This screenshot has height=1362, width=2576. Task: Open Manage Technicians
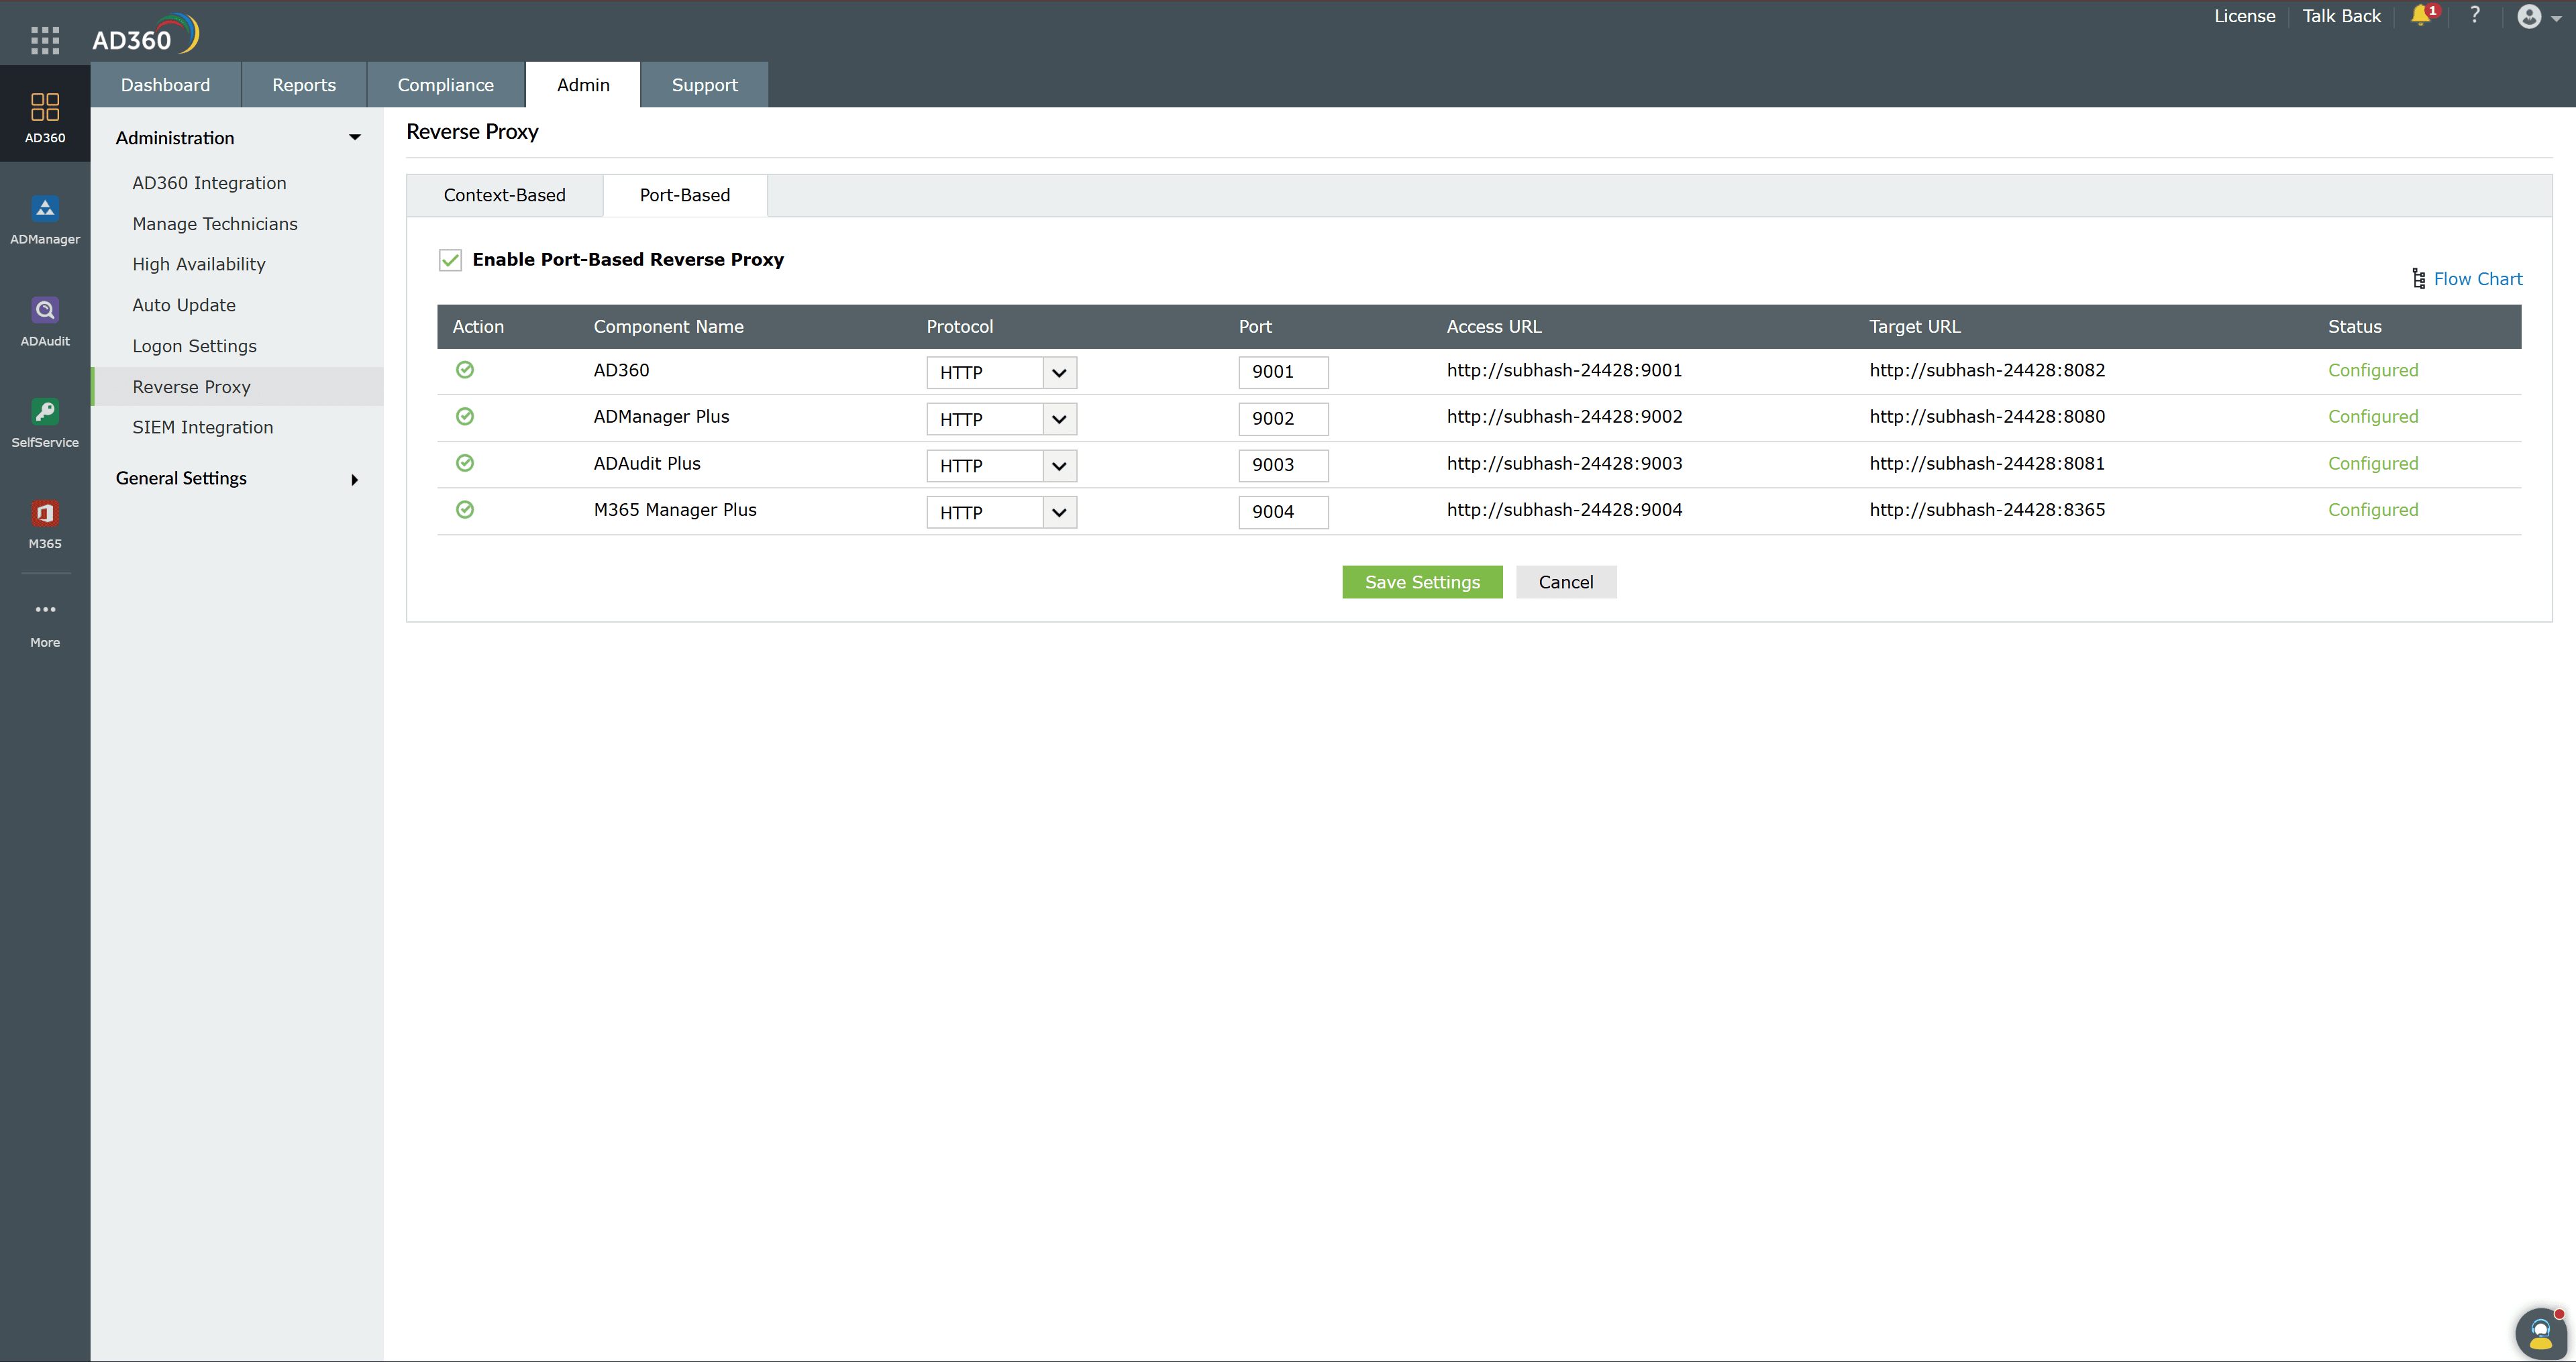pyautogui.click(x=215, y=224)
